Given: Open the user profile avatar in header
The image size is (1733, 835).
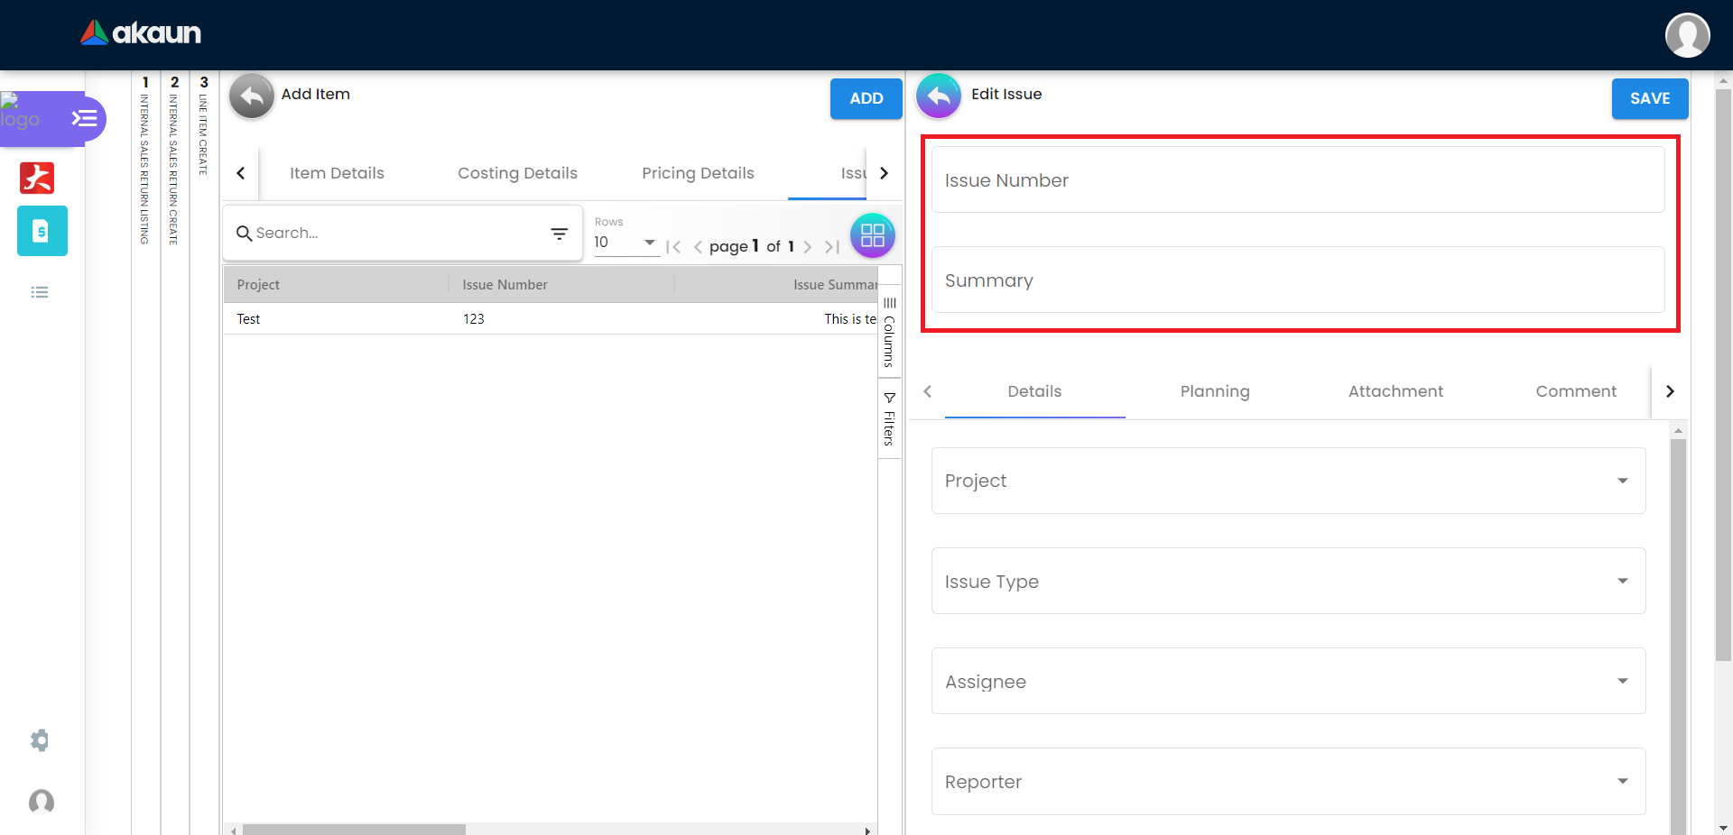Looking at the screenshot, I should coord(1687,35).
